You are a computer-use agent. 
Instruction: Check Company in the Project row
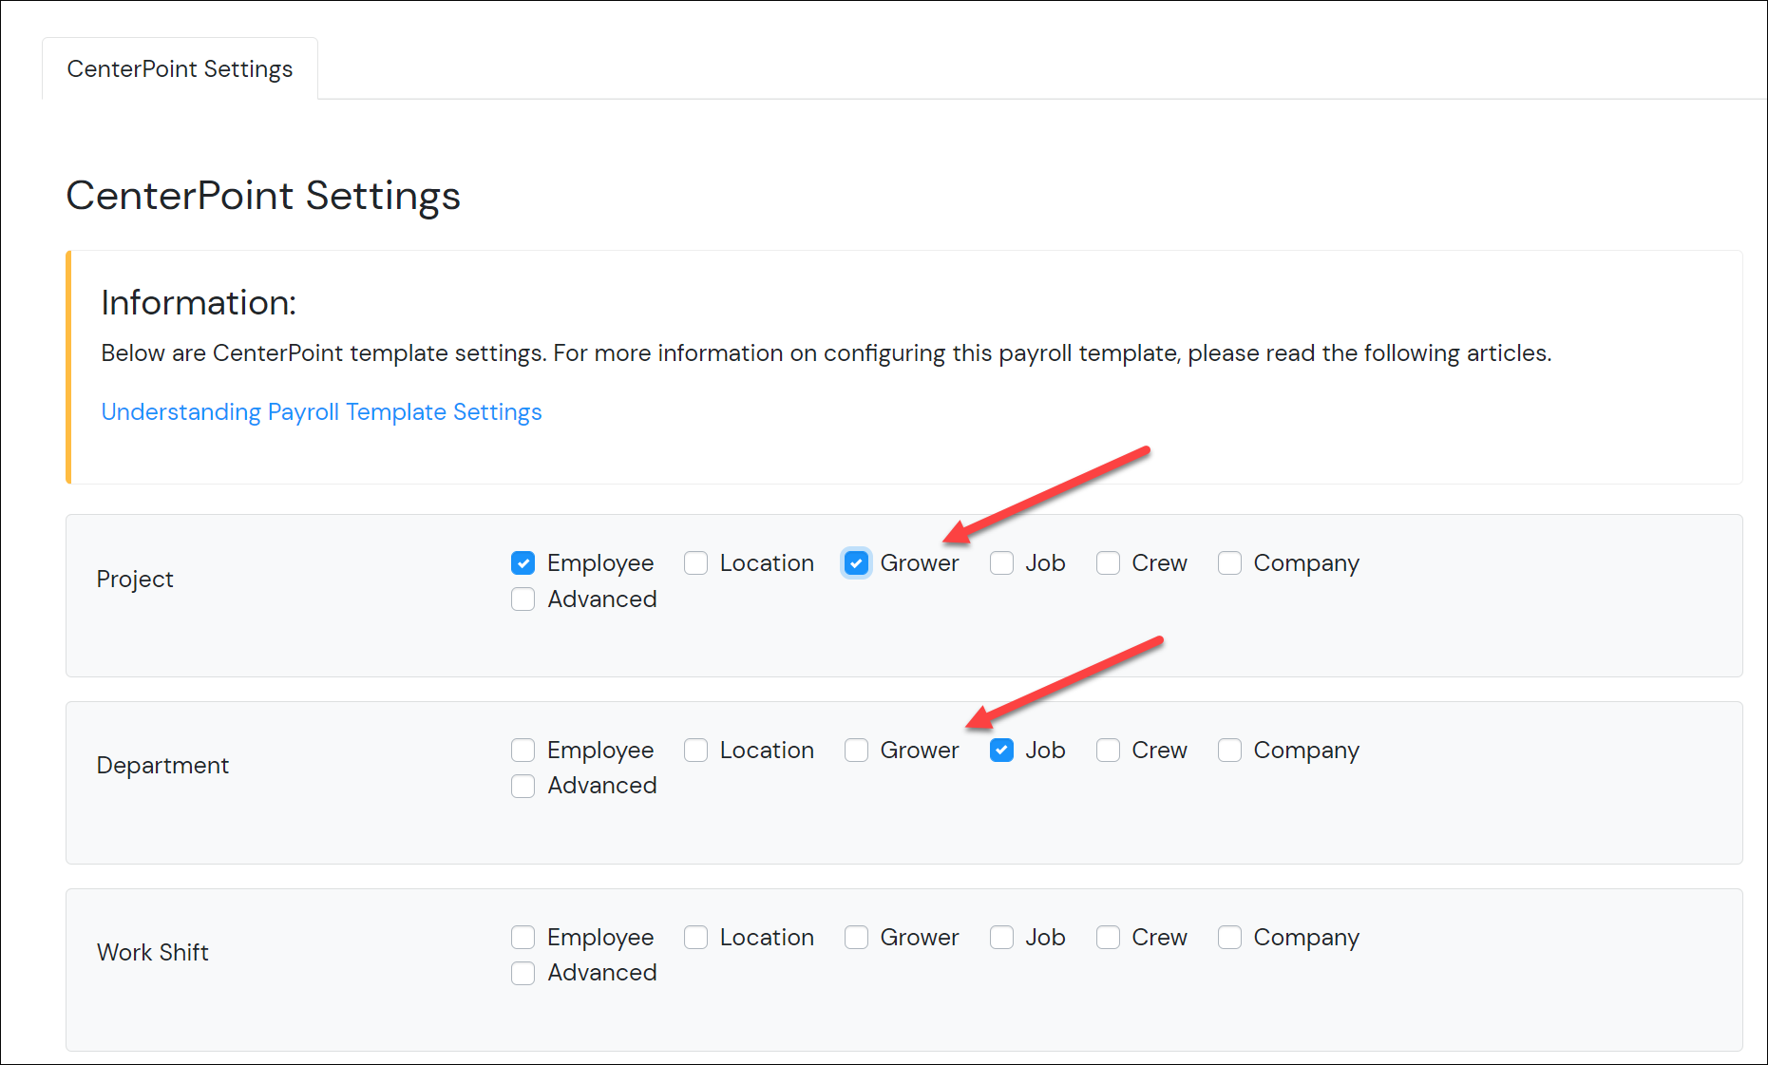1230,563
